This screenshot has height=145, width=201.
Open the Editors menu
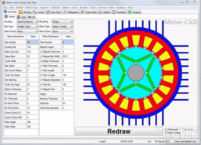click(x=66, y=7)
